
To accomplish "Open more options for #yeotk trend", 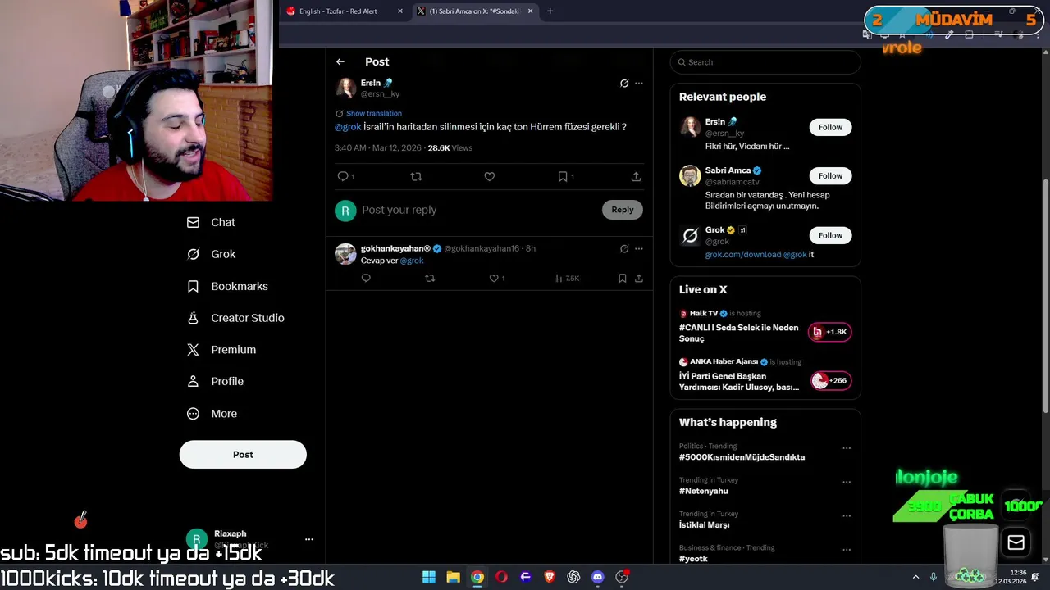I will pyautogui.click(x=847, y=550).
